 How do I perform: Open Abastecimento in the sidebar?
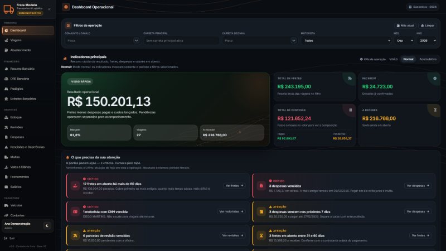pyautogui.click(x=27, y=50)
